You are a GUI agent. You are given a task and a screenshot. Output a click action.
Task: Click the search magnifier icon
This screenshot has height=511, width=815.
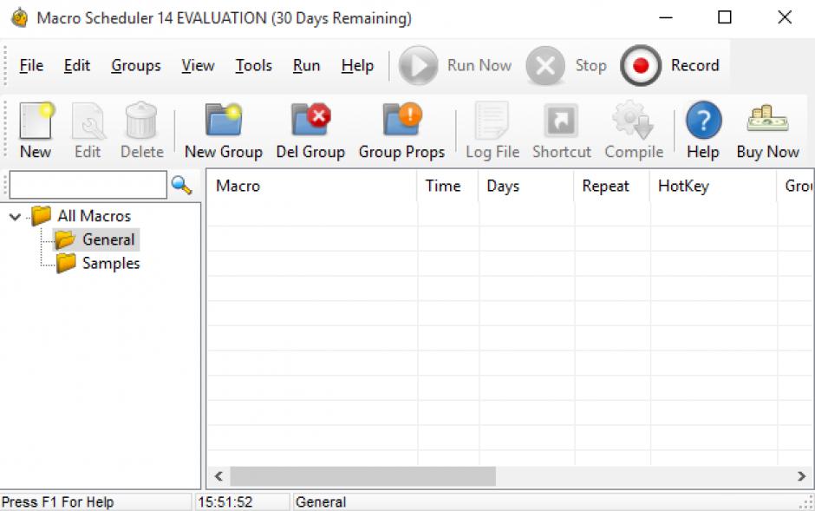pyautogui.click(x=181, y=185)
